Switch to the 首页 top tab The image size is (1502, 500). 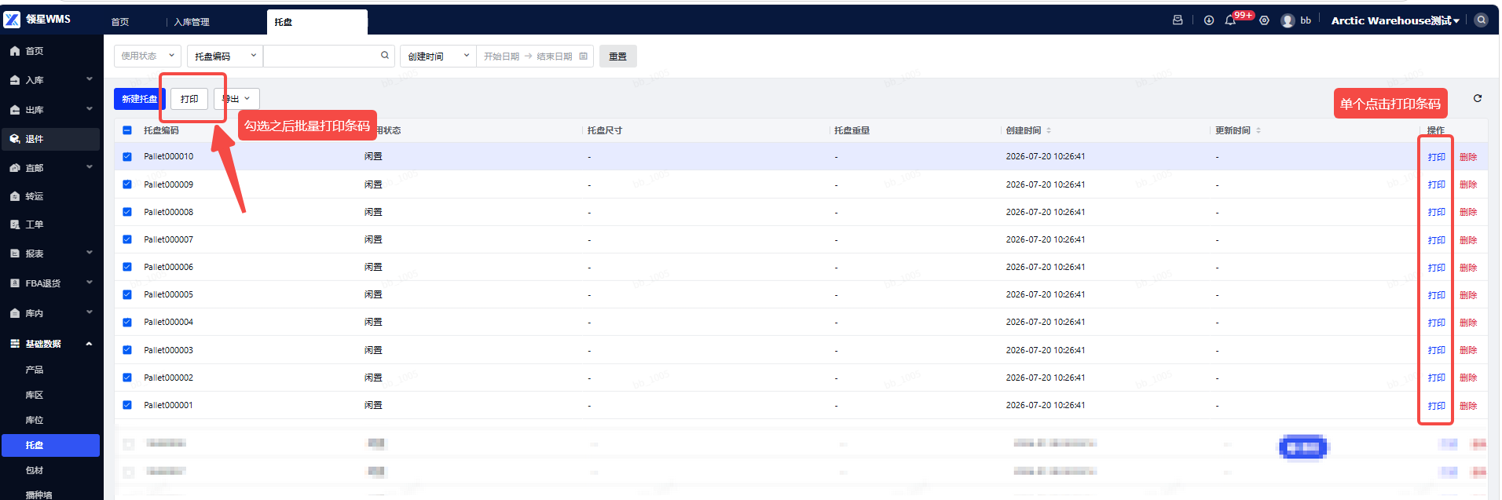pyautogui.click(x=120, y=22)
